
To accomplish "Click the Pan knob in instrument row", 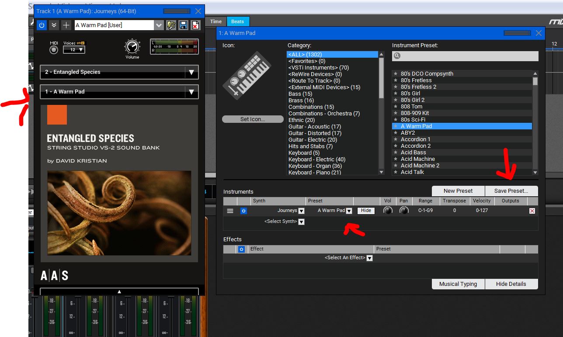I will click(x=404, y=211).
